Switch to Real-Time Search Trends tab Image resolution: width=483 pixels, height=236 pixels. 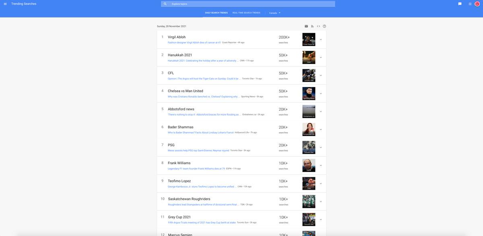click(246, 13)
